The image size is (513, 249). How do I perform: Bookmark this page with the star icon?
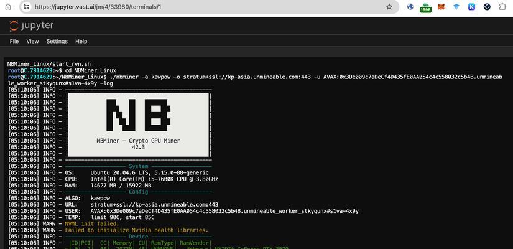point(389,7)
